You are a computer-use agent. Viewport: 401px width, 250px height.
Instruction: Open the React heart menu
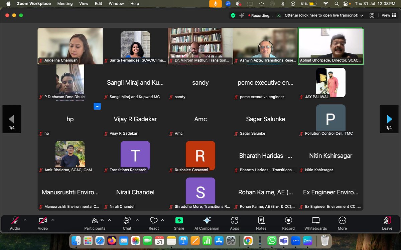click(x=154, y=223)
